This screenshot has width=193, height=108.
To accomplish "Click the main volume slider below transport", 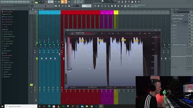I will point(46,6).
